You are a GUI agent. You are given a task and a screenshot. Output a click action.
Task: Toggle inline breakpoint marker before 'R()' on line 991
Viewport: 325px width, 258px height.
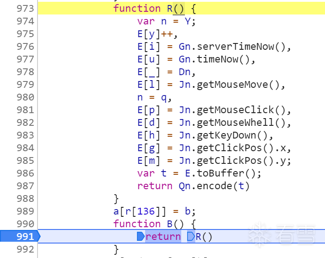click(x=191, y=236)
